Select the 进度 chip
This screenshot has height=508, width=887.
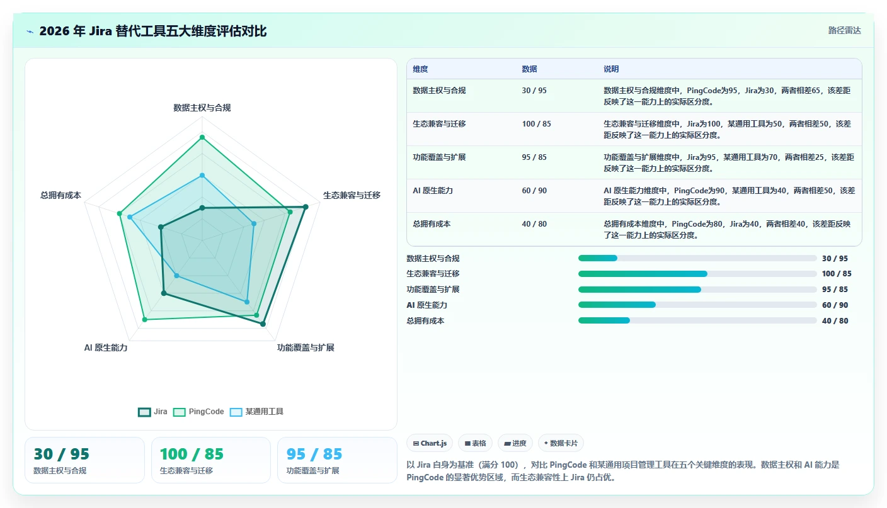point(515,443)
